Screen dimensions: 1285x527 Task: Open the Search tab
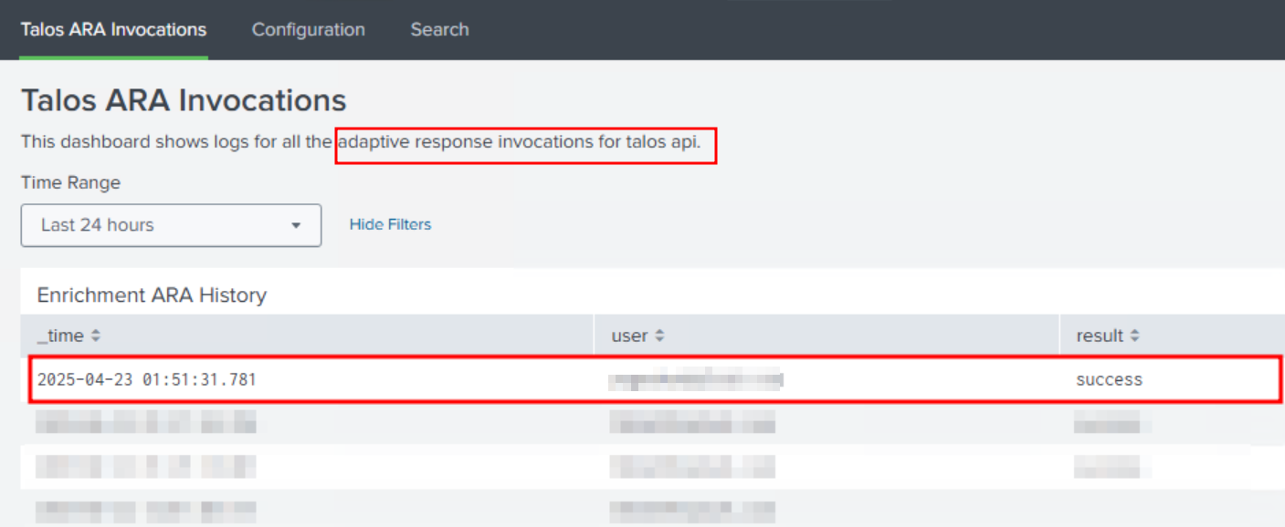tap(439, 29)
